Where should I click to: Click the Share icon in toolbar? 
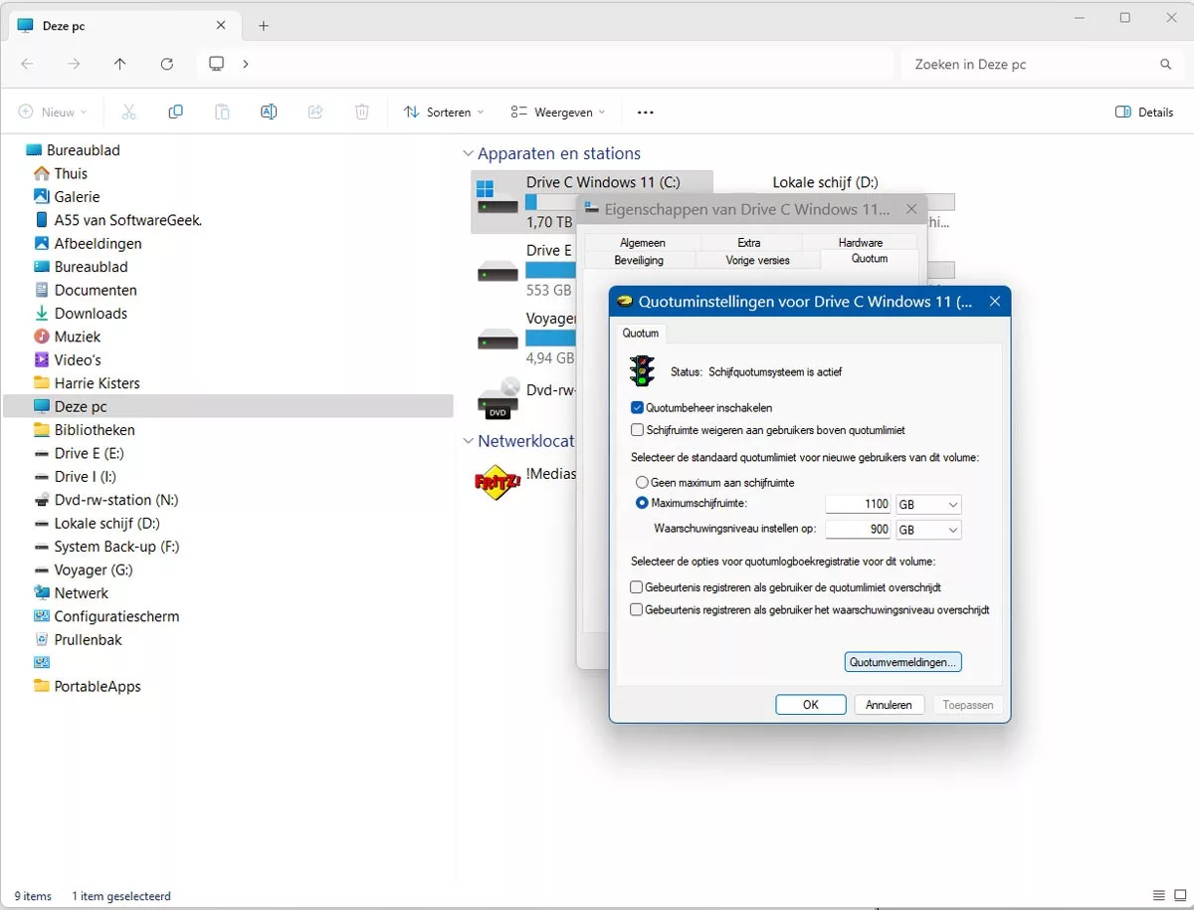click(315, 113)
